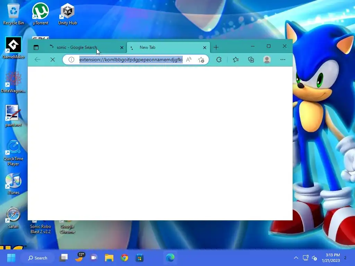355x266 pixels.
Task: Open File Explorer from the taskbar
Action: [x=109, y=258]
